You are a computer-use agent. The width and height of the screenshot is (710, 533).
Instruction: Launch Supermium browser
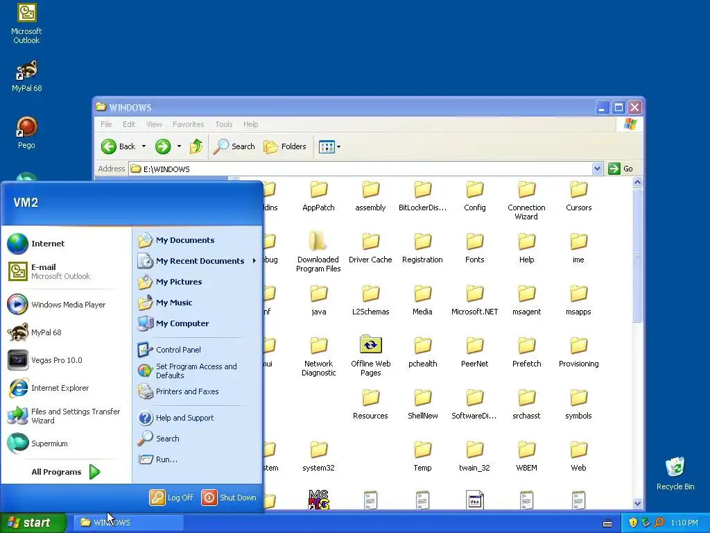37,443
